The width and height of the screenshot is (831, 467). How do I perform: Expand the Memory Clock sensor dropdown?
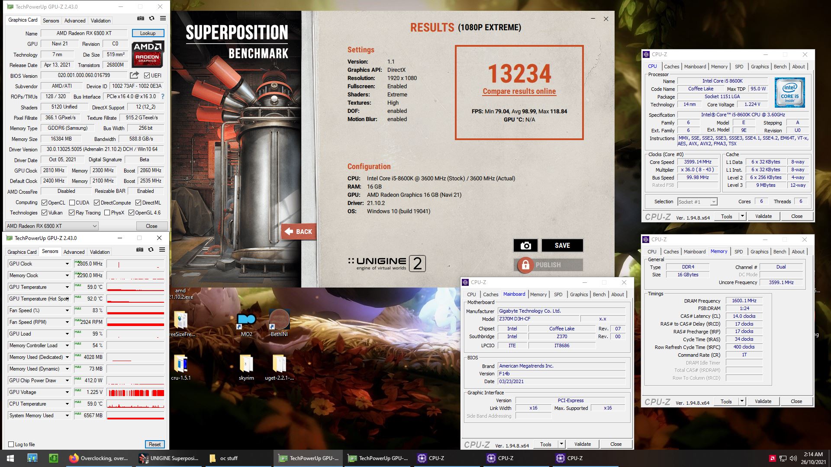[67, 275]
